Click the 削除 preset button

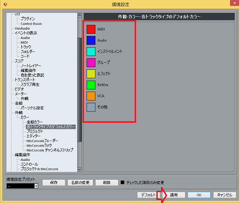(107, 183)
